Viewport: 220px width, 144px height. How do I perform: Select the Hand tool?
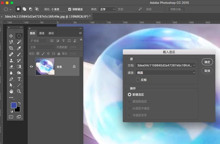tap(11, 91)
